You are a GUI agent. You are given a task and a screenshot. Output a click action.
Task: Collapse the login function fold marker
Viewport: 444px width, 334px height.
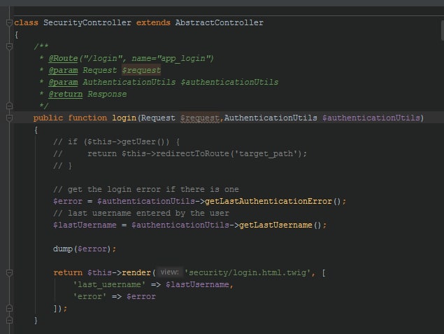9,118
